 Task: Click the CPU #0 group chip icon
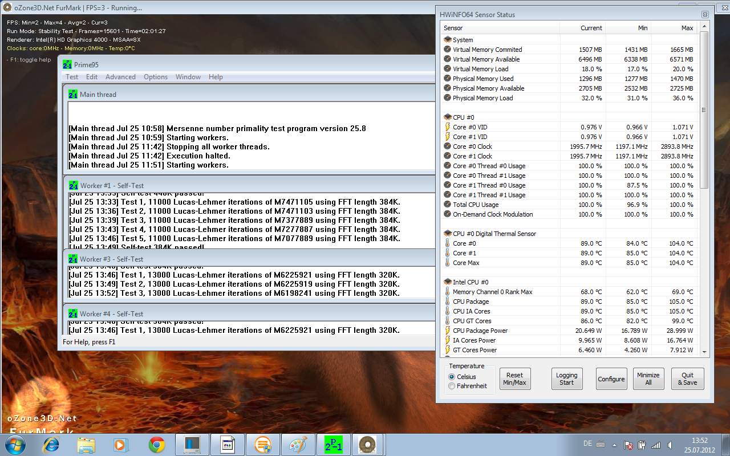point(448,117)
